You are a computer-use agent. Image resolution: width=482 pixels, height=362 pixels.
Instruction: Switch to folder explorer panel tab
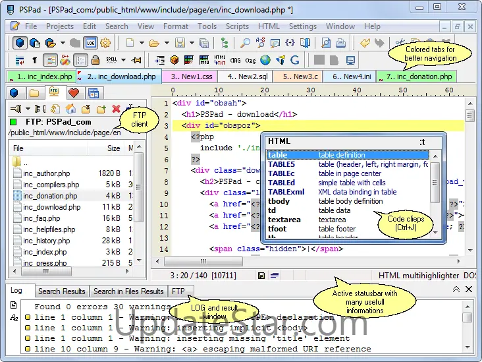coord(34,93)
